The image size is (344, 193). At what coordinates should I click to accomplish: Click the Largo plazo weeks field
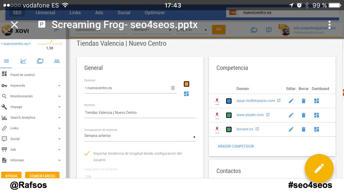140,176
